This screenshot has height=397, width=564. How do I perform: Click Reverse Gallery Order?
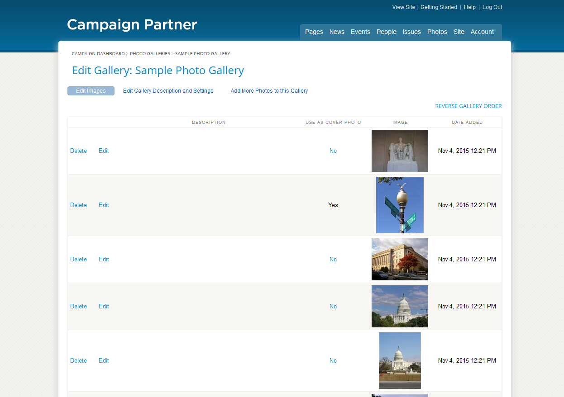tap(468, 106)
